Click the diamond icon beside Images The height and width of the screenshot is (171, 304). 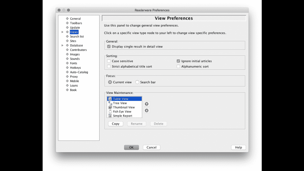click(67, 54)
